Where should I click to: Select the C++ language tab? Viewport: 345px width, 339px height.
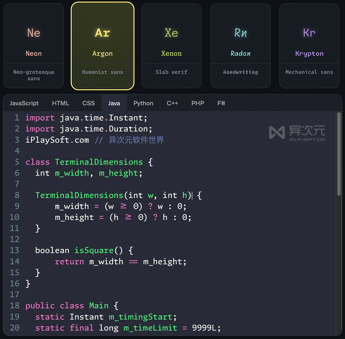[x=172, y=103]
